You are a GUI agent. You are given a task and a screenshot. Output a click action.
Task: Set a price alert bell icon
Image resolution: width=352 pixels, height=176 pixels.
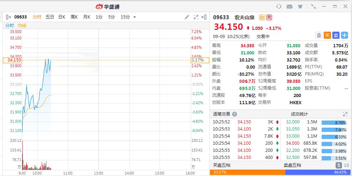[319, 35]
